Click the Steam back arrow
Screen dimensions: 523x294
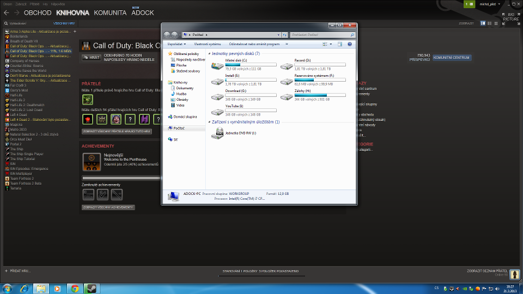tap(6, 13)
